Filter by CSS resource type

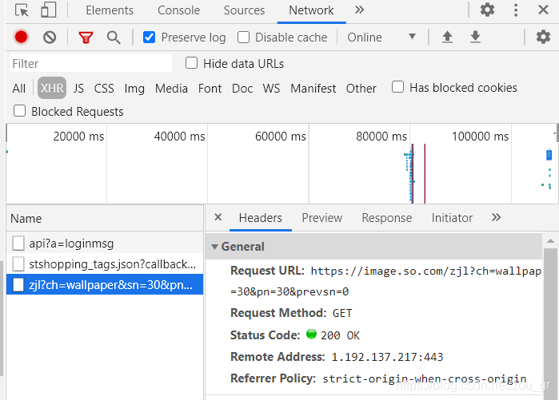(104, 89)
